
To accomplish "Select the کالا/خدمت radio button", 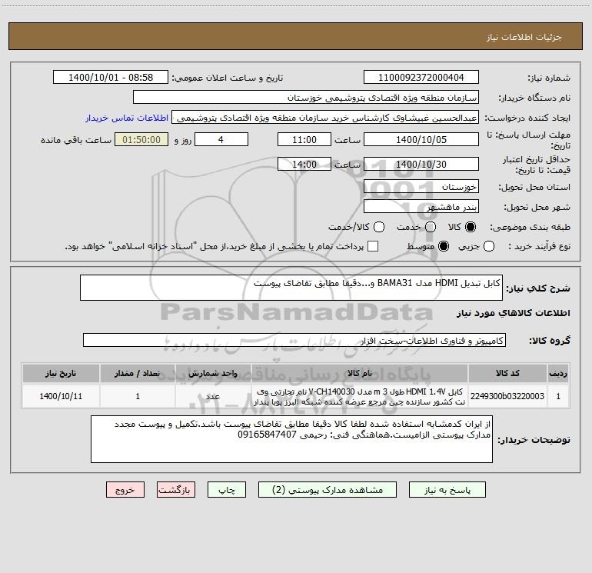I will click(x=379, y=227).
